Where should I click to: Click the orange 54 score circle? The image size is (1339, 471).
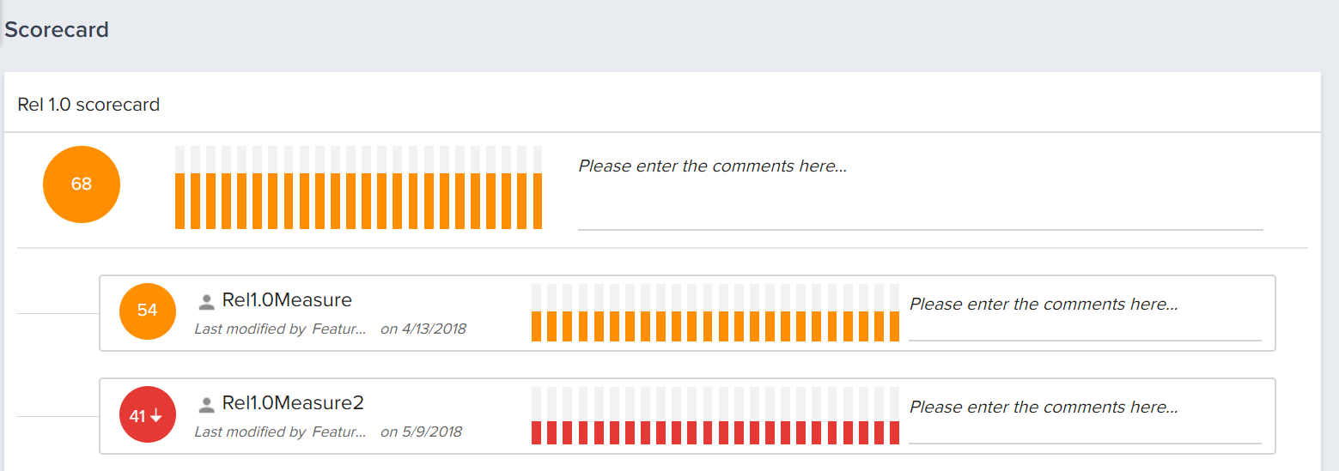[x=148, y=311]
